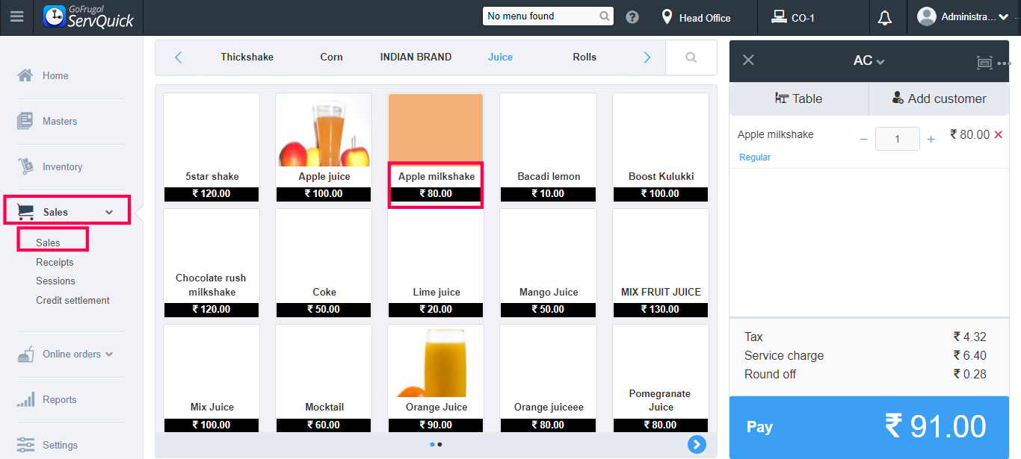Open the help question mark icon
The image size is (1021, 459).
[632, 16]
